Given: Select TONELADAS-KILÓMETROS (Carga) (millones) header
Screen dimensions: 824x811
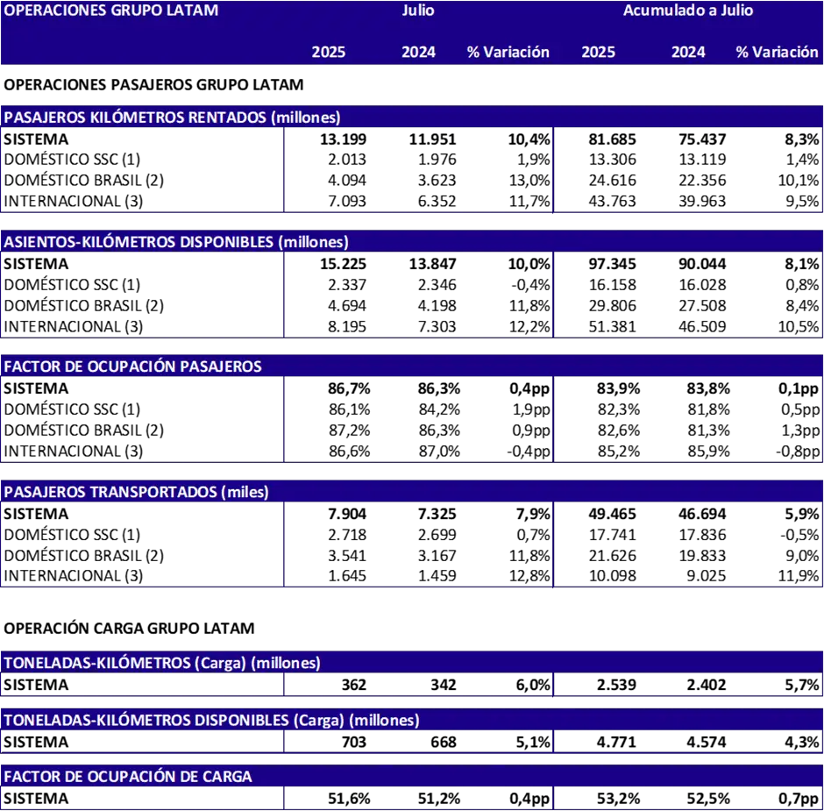Looking at the screenshot, I should 162,663.
